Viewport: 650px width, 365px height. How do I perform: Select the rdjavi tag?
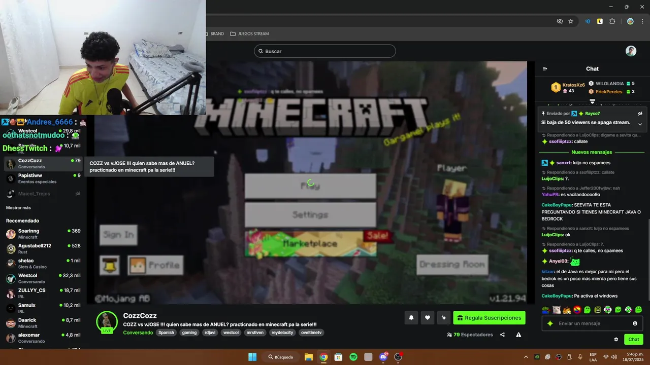(211, 333)
